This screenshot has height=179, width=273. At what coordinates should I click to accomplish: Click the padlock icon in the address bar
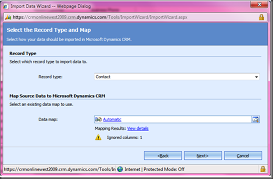[x=261, y=17]
